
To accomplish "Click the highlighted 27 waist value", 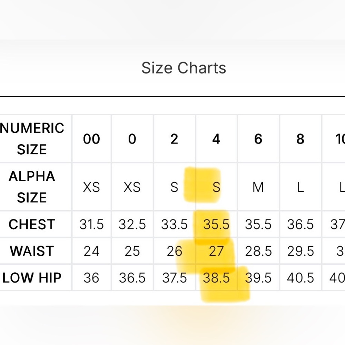I will click(x=216, y=251).
